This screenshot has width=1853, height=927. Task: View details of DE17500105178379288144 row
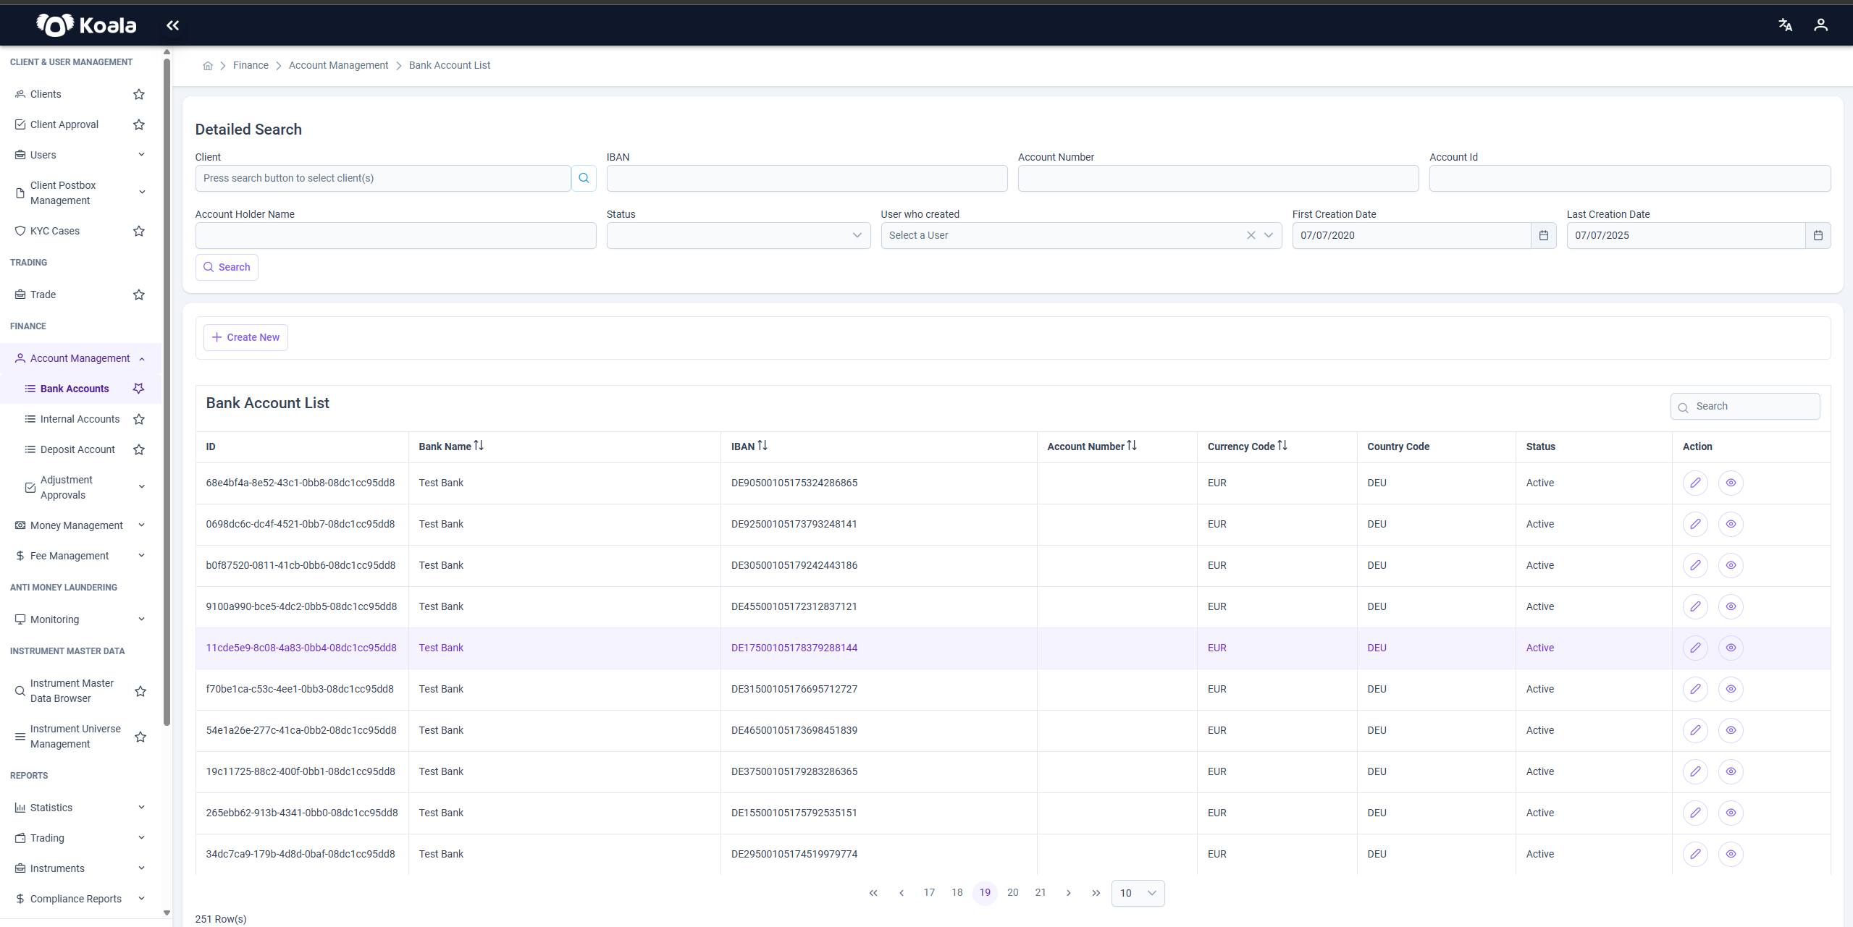[1731, 648]
